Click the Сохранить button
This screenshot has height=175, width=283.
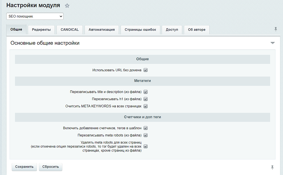click(x=24, y=167)
